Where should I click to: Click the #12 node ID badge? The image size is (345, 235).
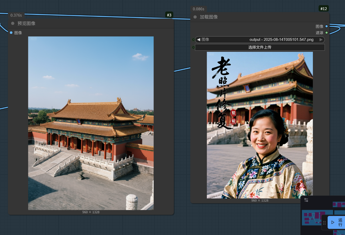[324, 9]
